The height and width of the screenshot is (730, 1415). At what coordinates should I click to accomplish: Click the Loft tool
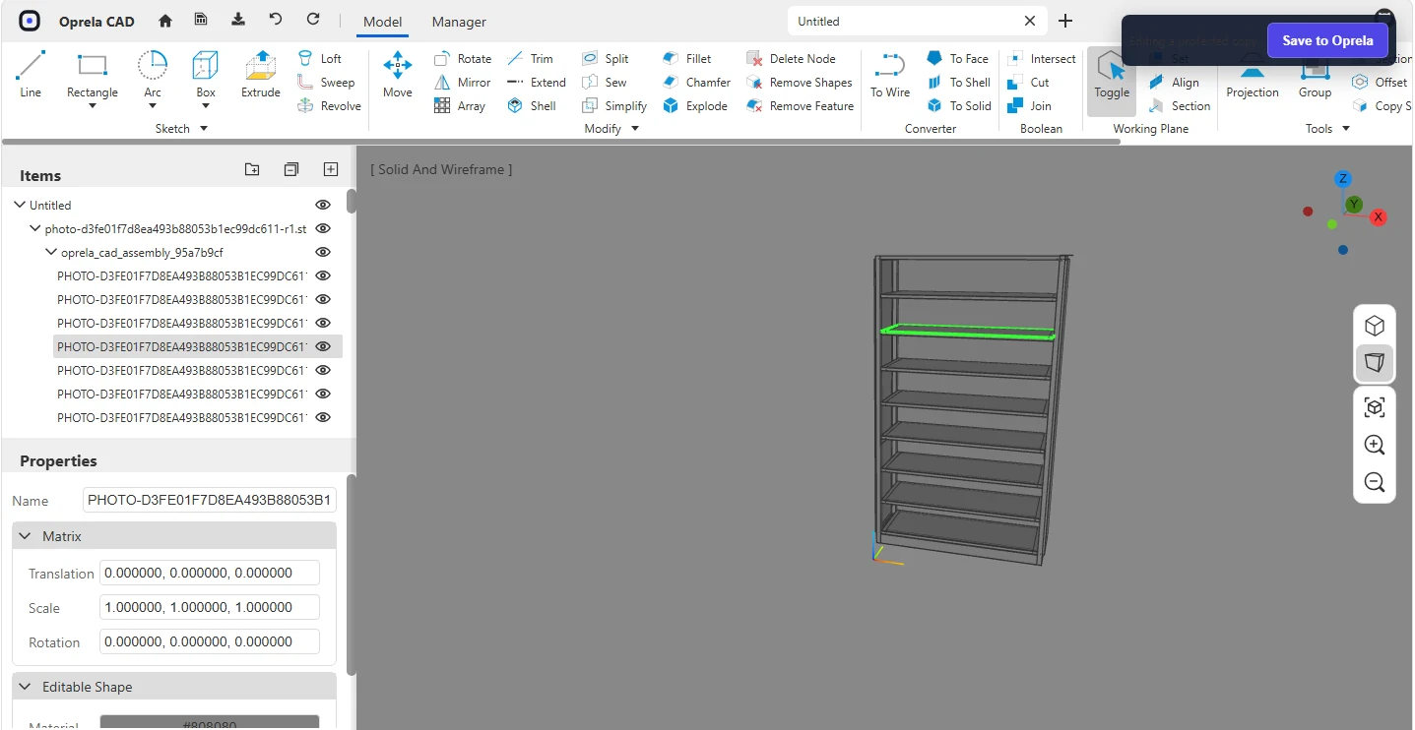click(x=319, y=59)
